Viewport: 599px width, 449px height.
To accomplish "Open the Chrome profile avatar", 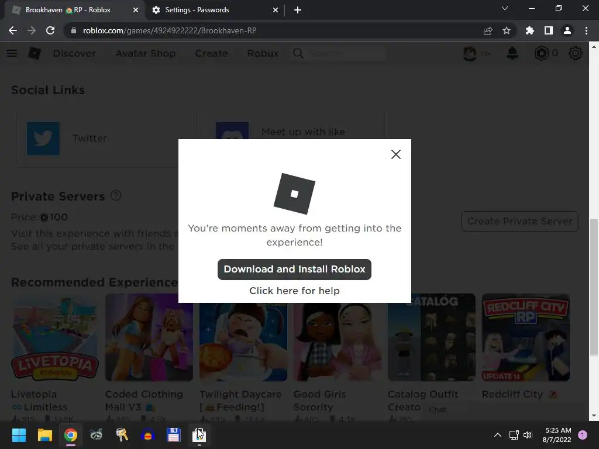I will pos(567,30).
